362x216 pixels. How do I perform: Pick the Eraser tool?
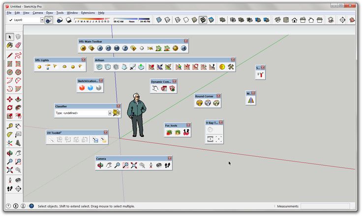[18, 45]
